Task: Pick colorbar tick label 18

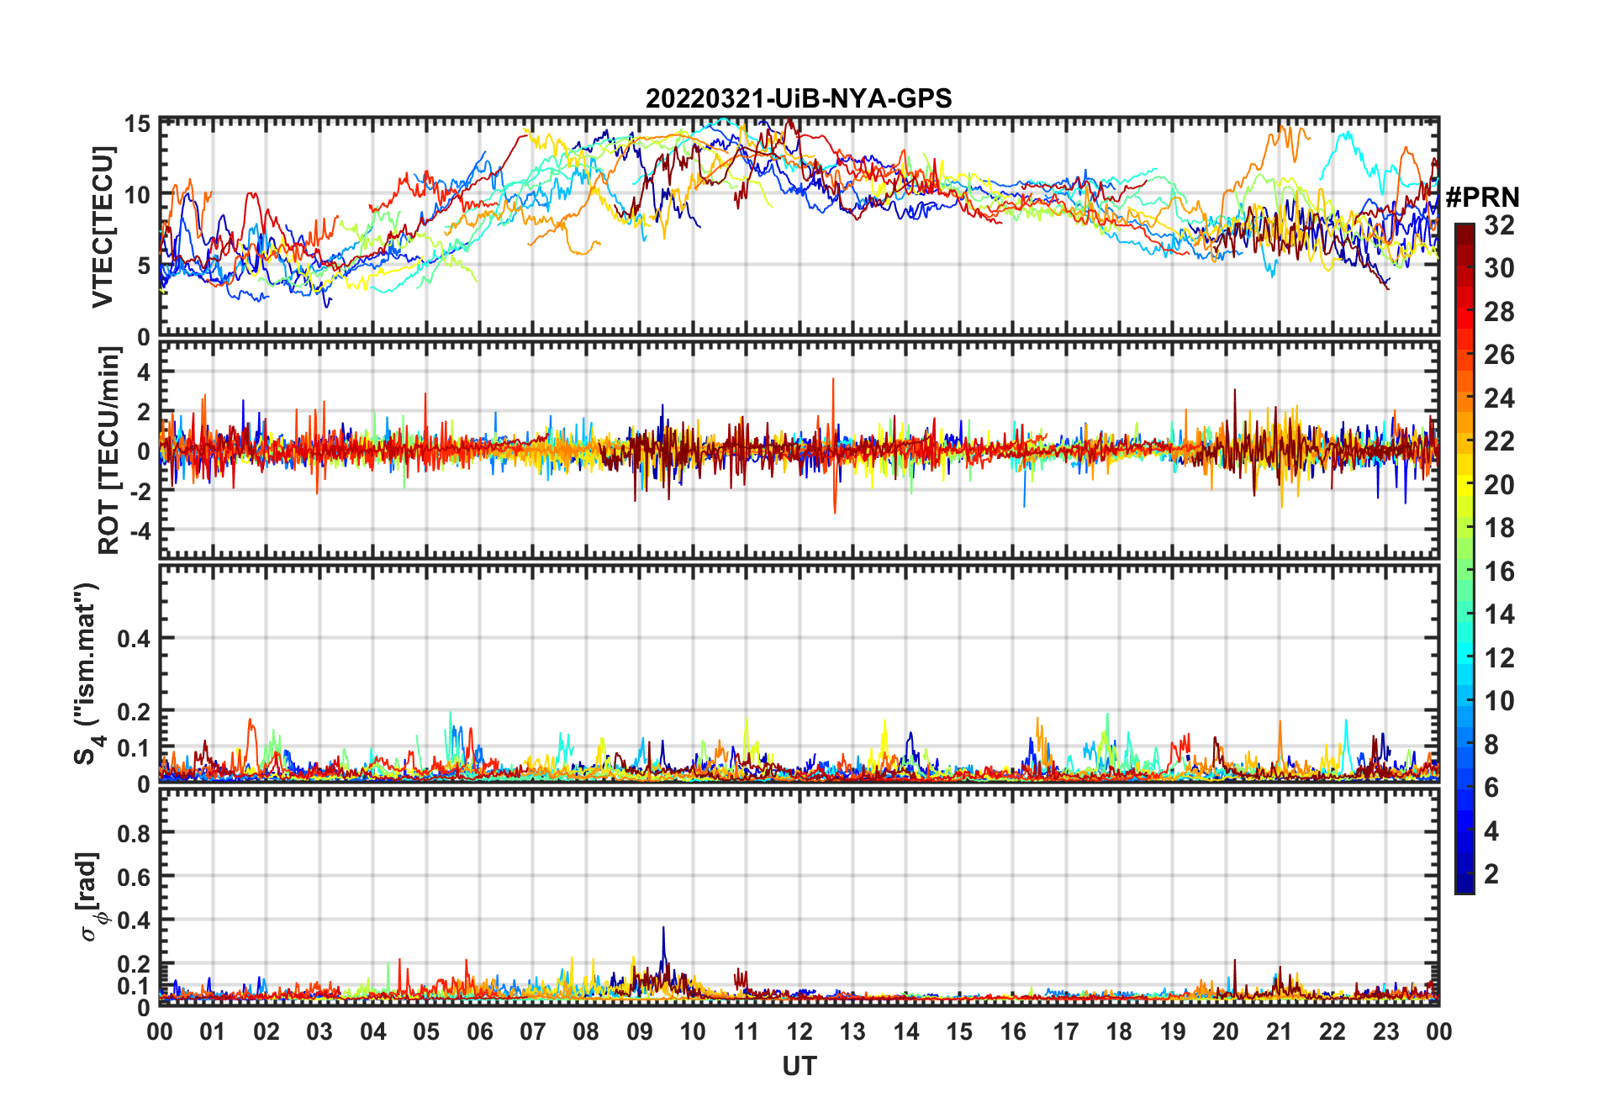Action: (1499, 528)
